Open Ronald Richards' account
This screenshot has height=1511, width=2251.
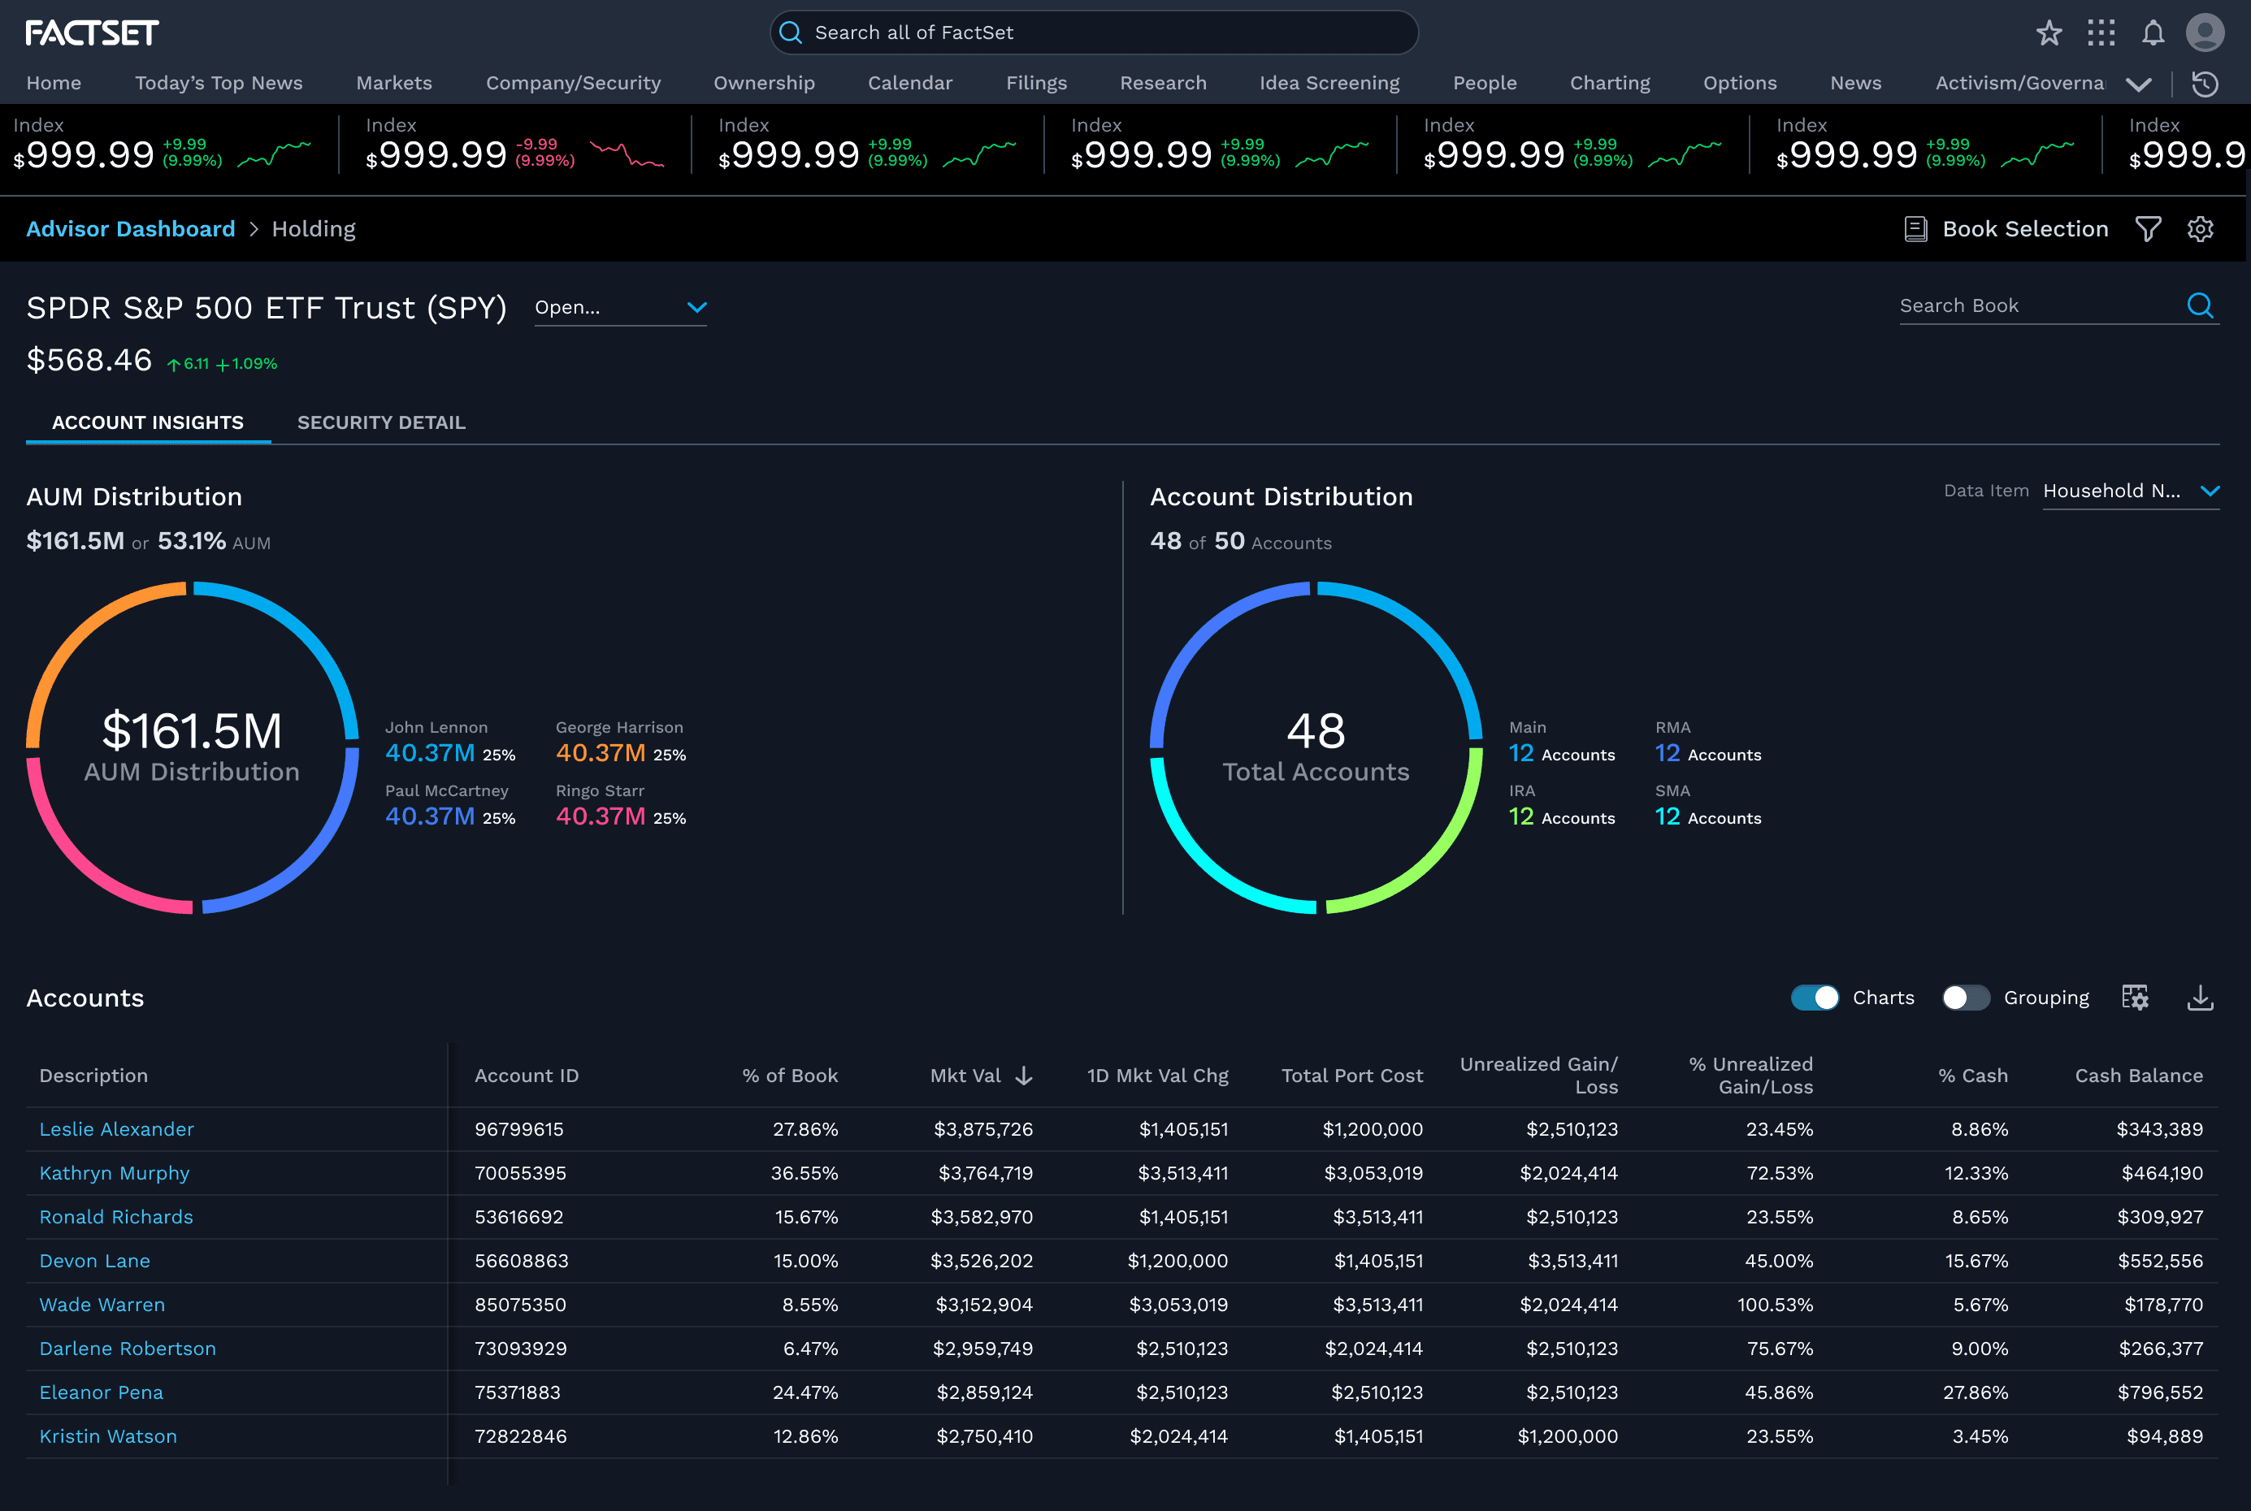point(117,1217)
